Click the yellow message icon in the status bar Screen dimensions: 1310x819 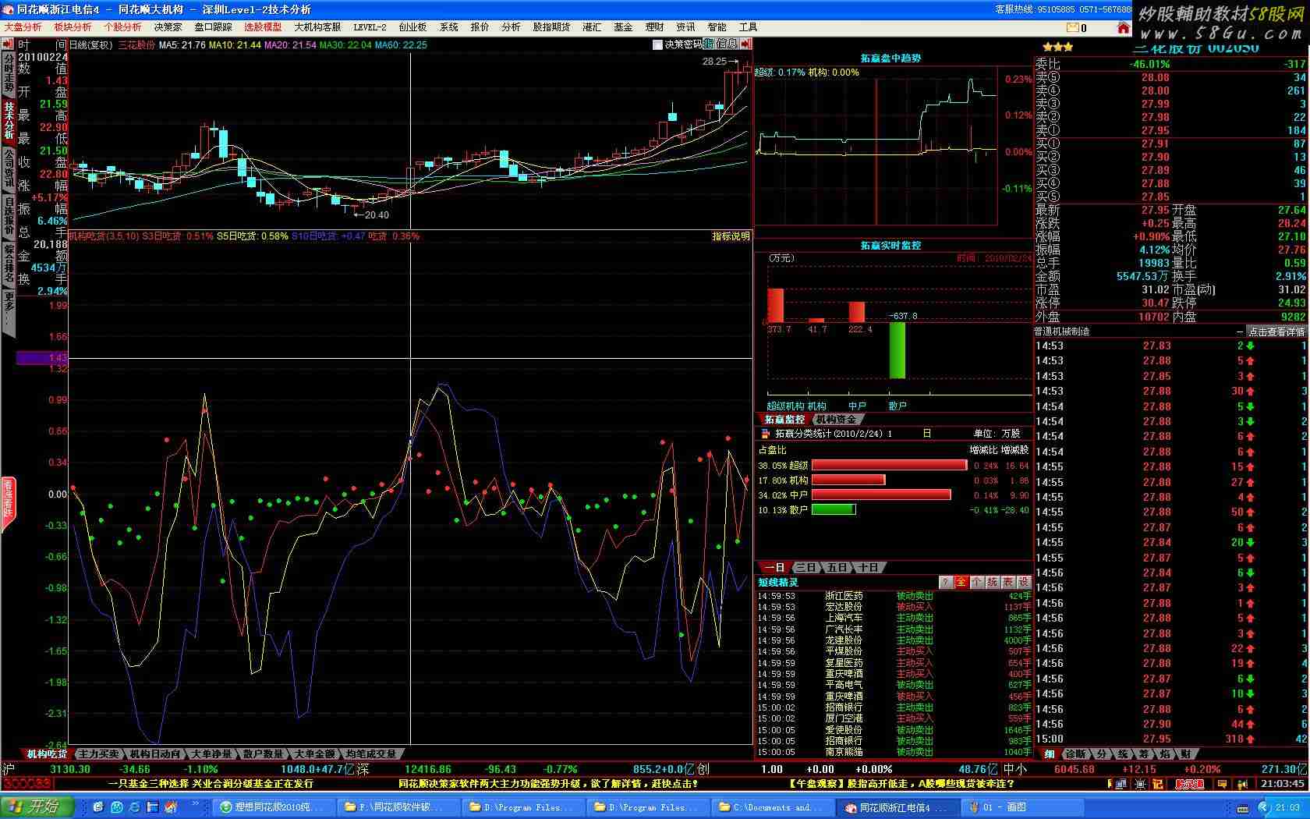point(1222,783)
